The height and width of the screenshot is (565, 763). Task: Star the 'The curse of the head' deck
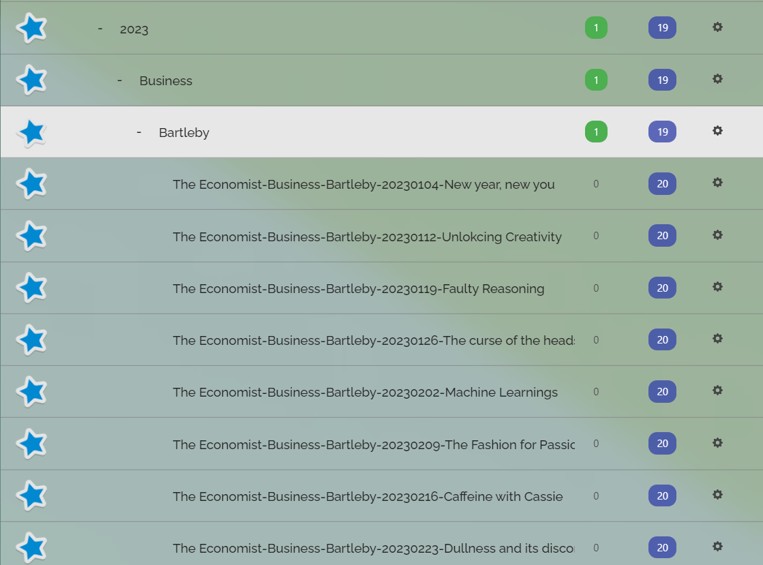coord(31,340)
